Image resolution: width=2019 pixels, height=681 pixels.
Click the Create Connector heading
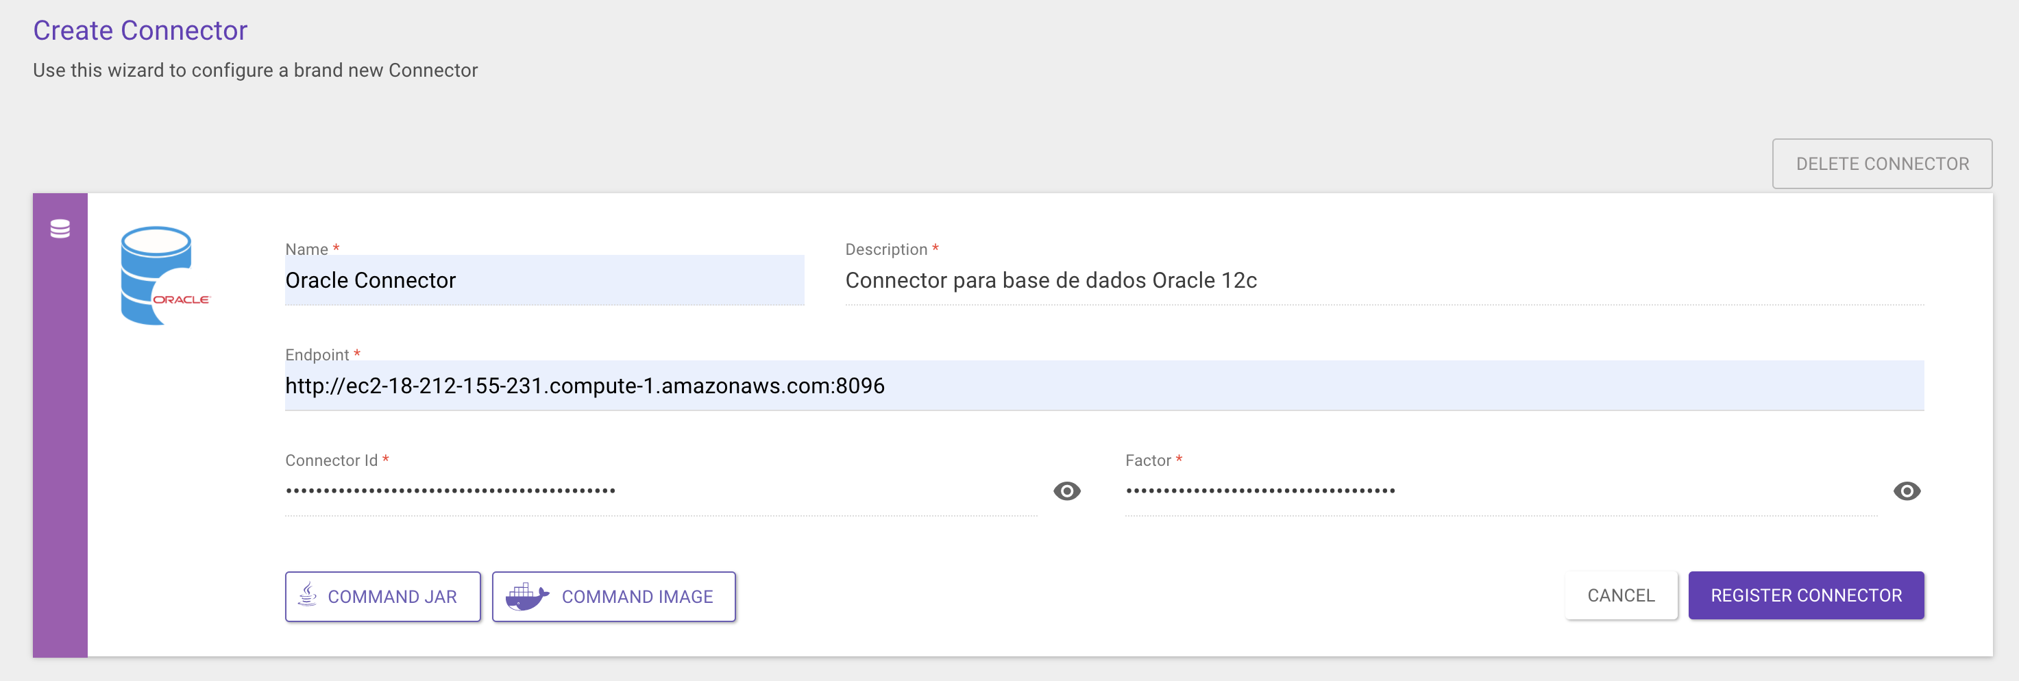(140, 29)
